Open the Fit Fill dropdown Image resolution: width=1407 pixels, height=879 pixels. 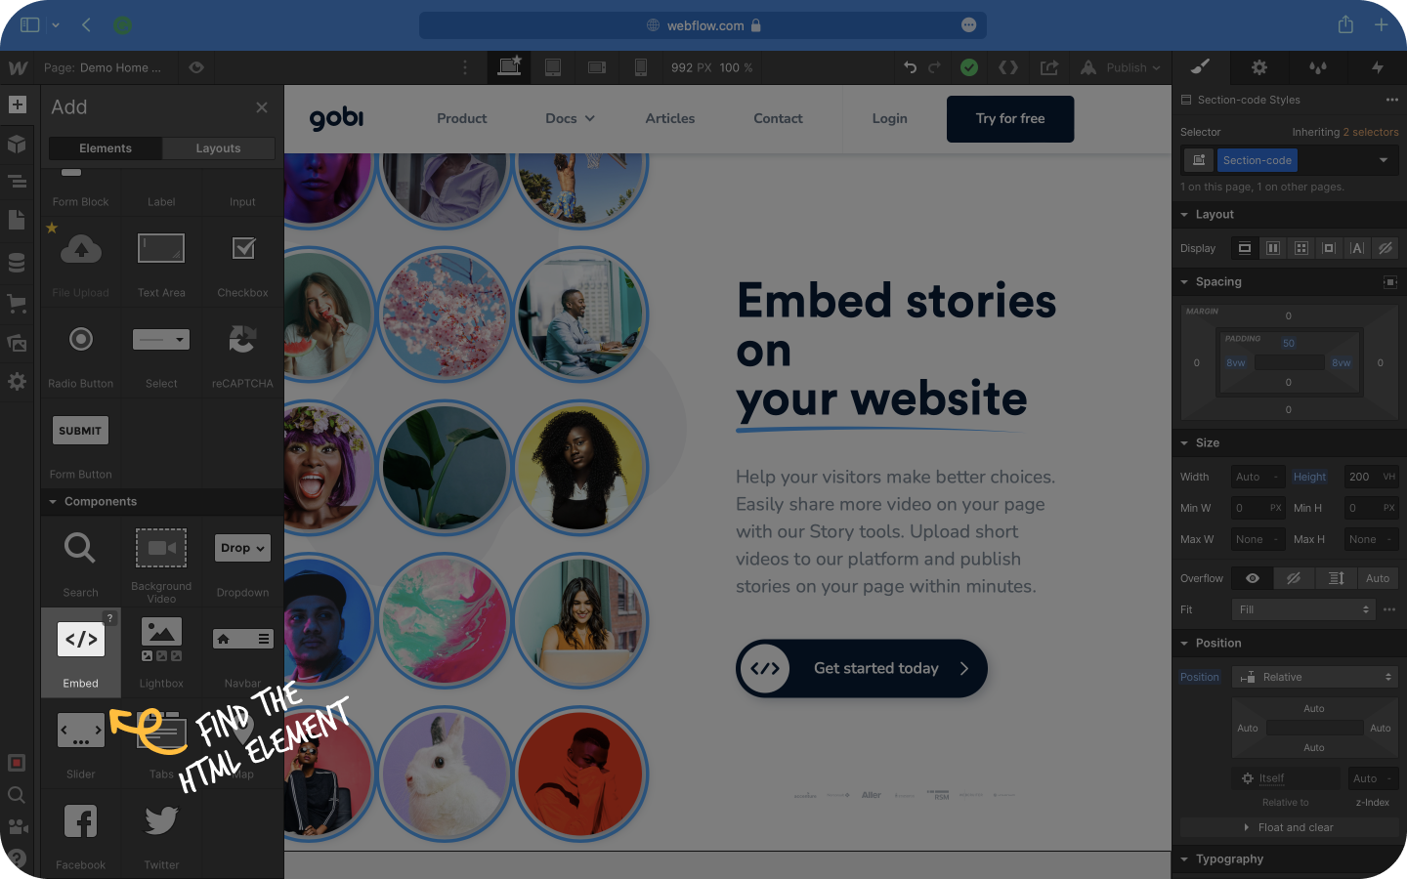point(1303,609)
